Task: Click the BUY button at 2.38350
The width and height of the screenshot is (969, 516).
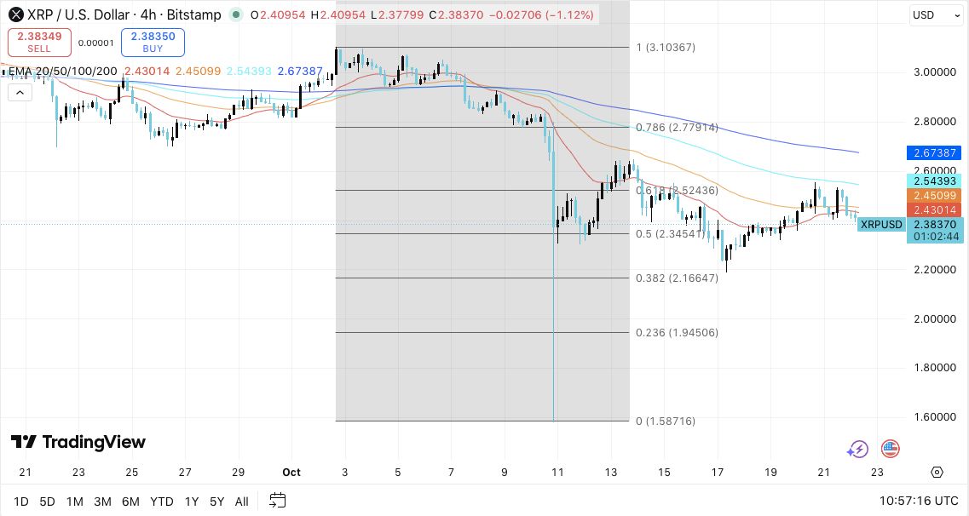Action: (x=153, y=43)
